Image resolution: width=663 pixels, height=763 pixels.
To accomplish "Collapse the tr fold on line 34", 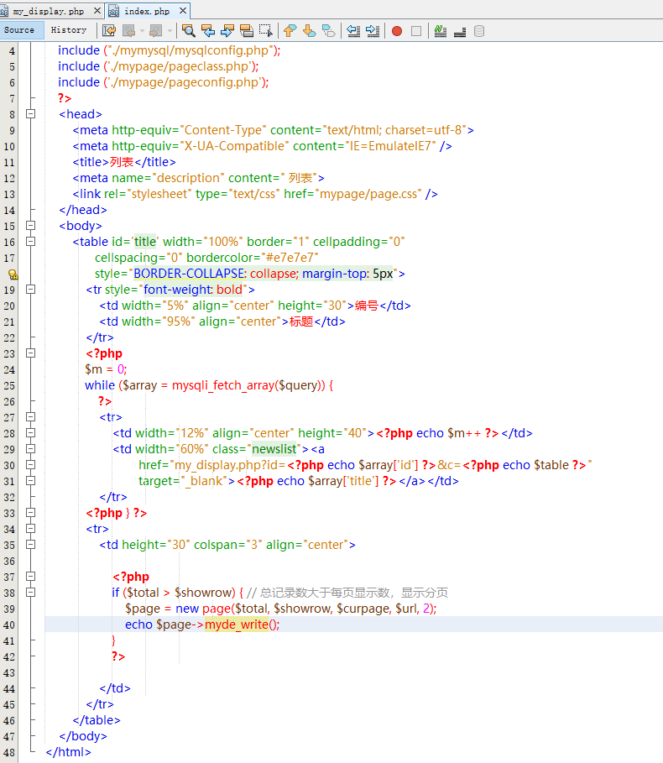I will (31, 529).
